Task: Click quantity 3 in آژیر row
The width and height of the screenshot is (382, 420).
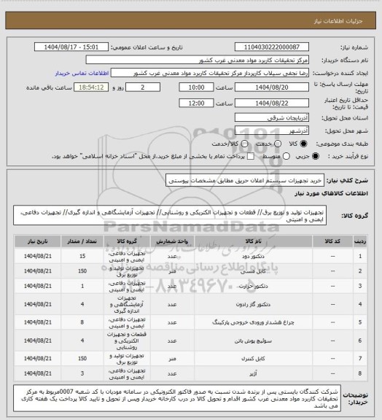Action: [82, 373]
